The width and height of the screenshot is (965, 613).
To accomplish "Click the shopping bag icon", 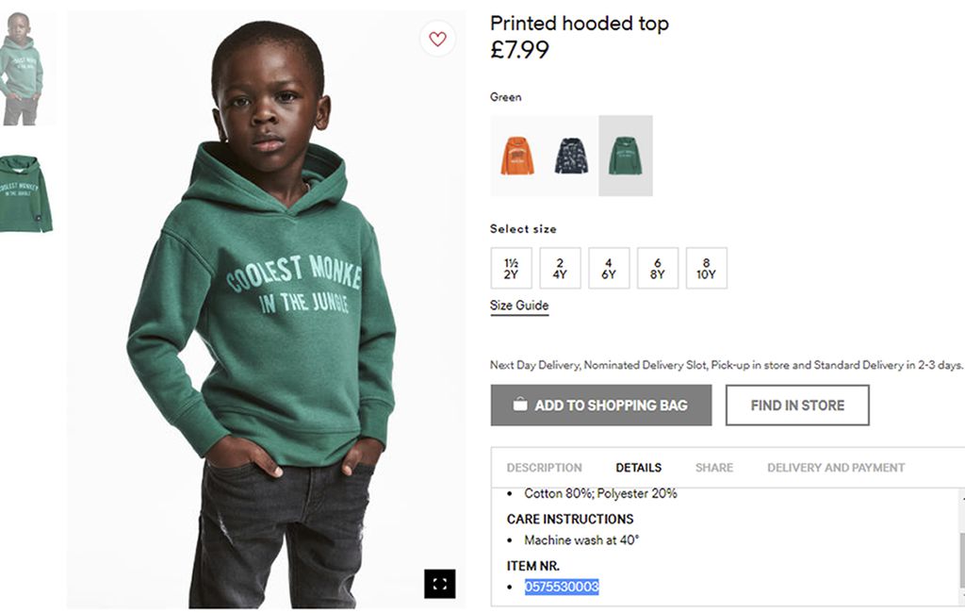I will pyautogui.click(x=520, y=405).
